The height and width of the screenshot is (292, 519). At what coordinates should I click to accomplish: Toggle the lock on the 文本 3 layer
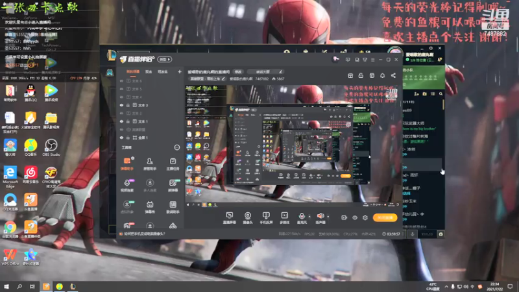(x=128, y=105)
